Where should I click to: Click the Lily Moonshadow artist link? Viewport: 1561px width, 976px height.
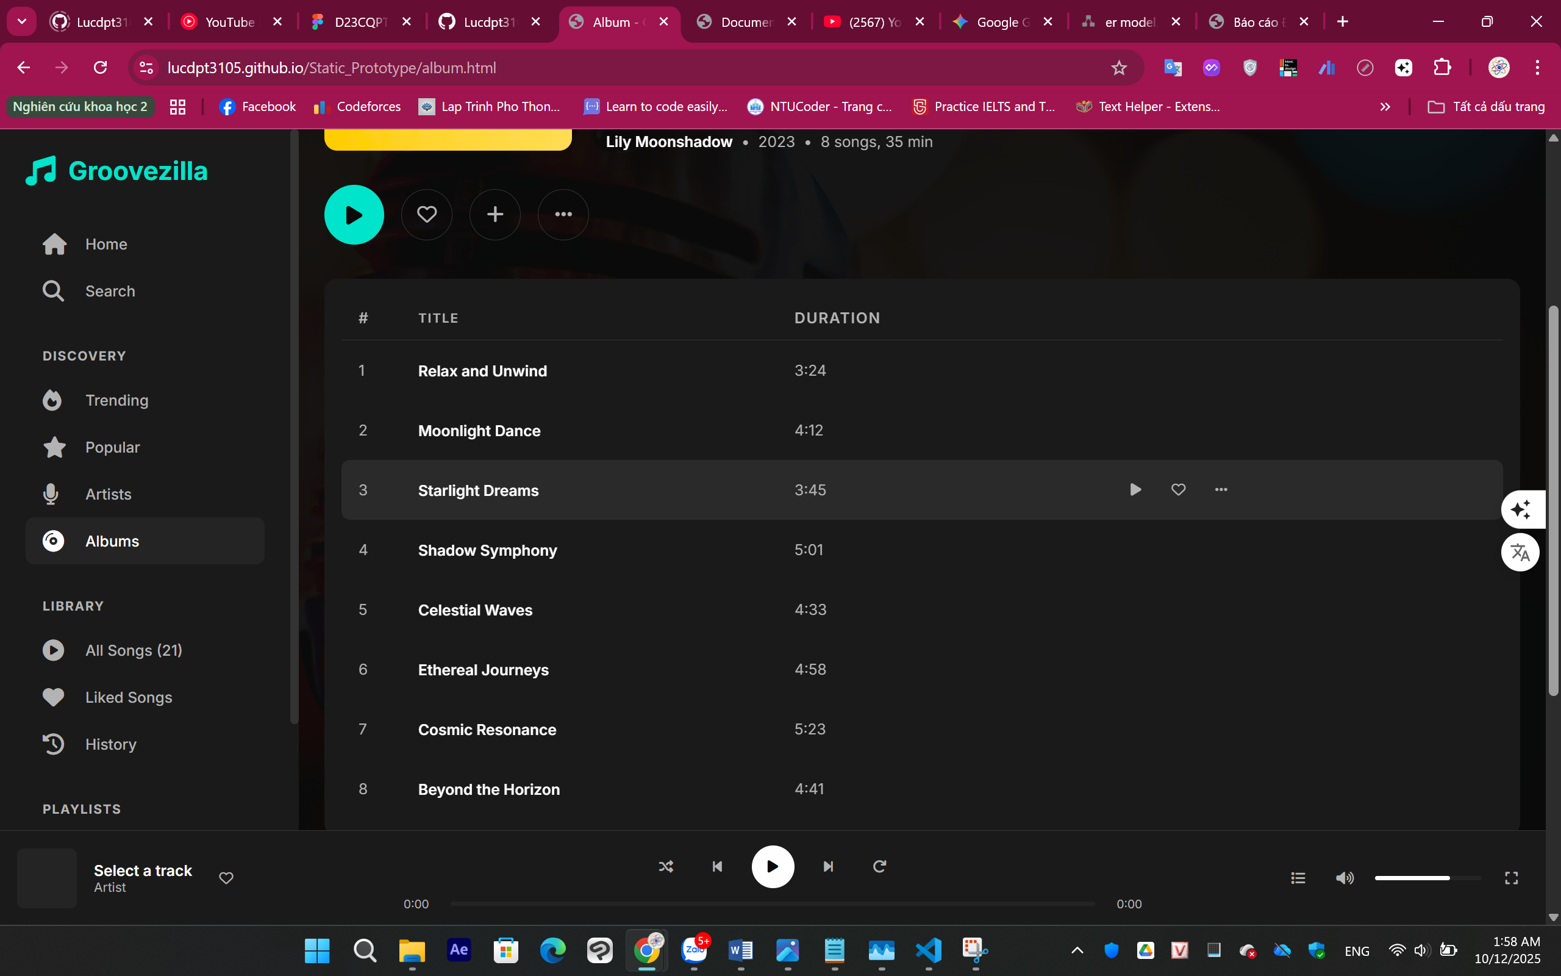pyautogui.click(x=669, y=142)
